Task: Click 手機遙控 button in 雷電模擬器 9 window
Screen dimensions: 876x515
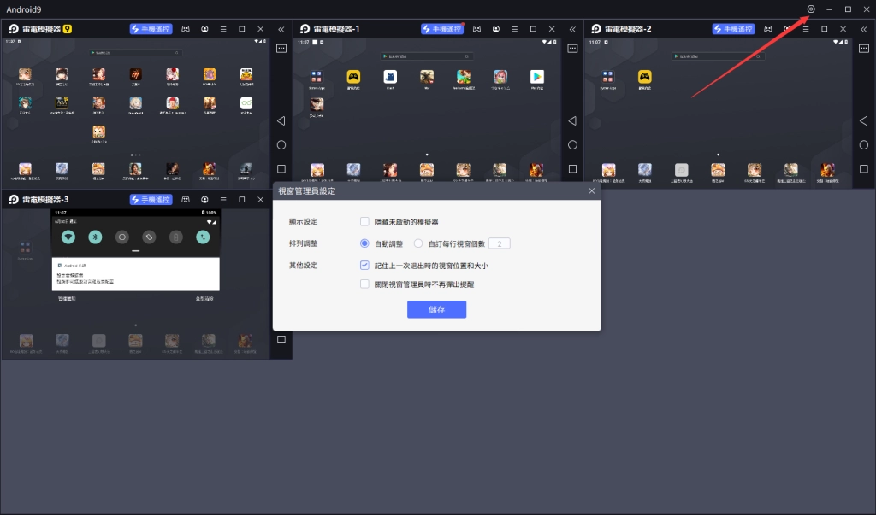Action: [151, 29]
